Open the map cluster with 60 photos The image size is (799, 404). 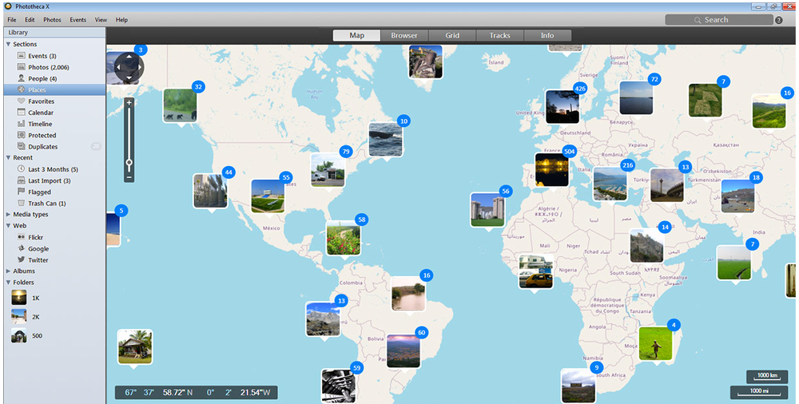tap(403, 351)
